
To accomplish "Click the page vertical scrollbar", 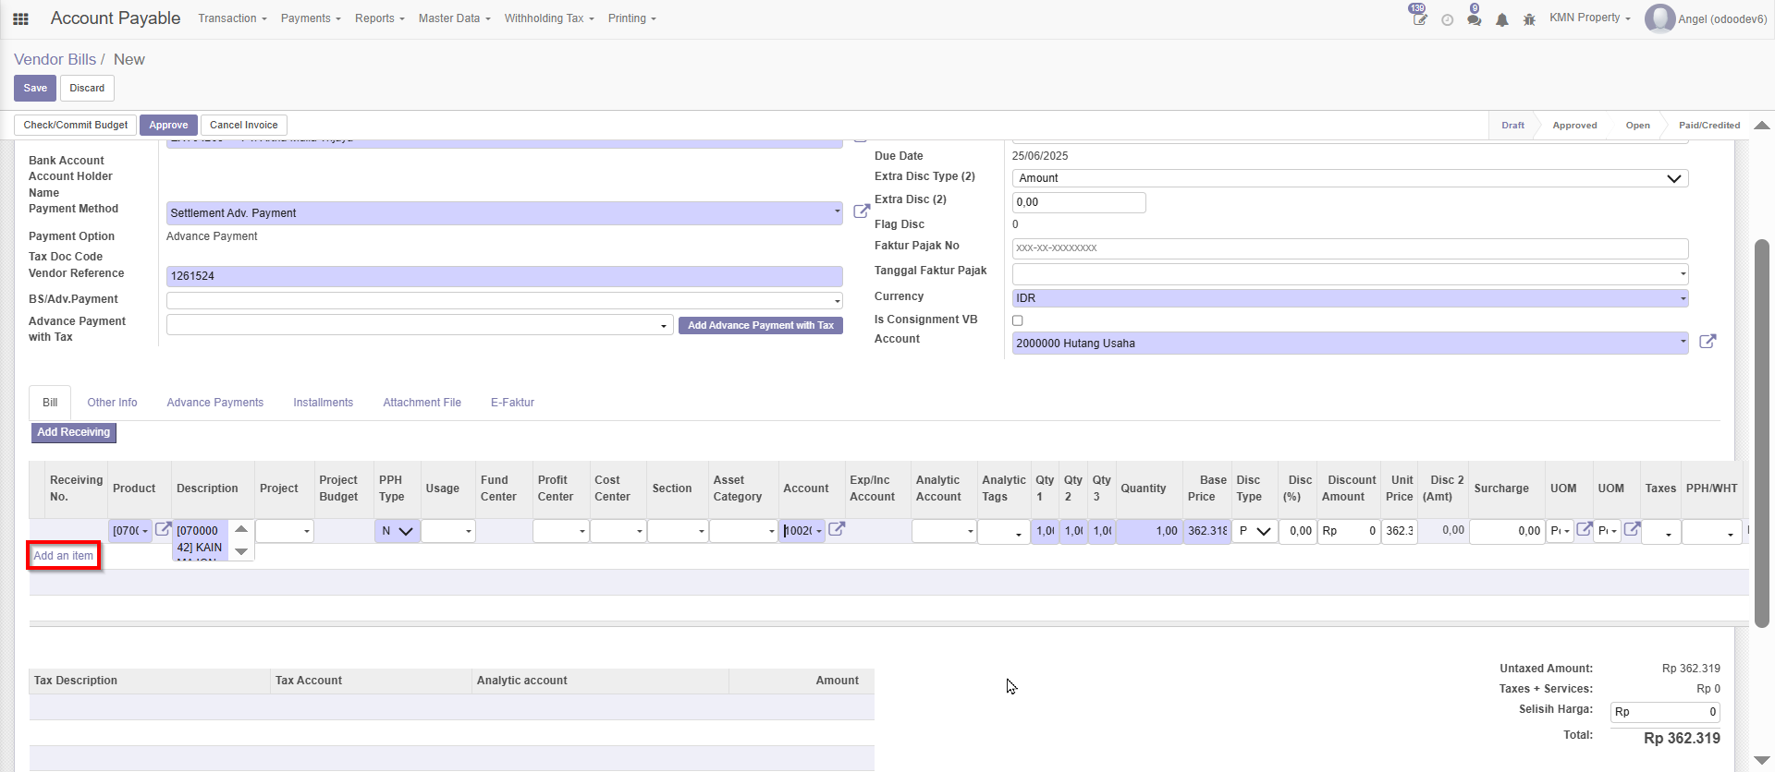I will 1762,434.
